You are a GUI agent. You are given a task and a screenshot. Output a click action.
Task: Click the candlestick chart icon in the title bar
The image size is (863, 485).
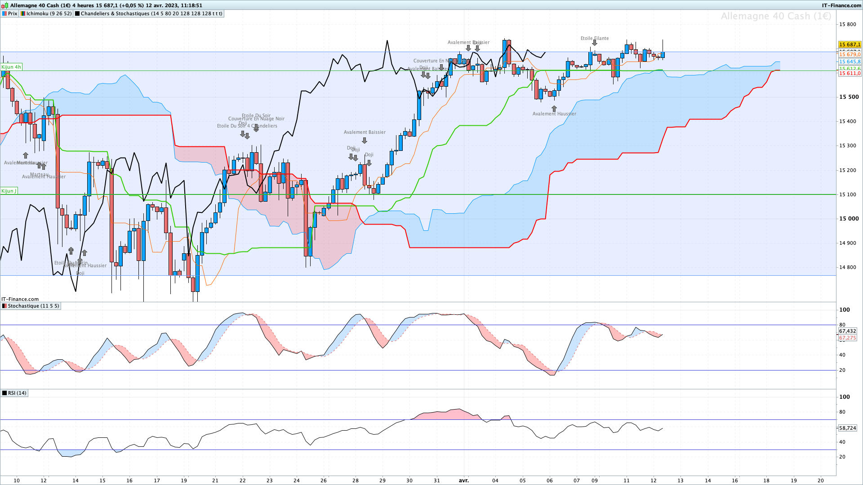click(5, 5)
